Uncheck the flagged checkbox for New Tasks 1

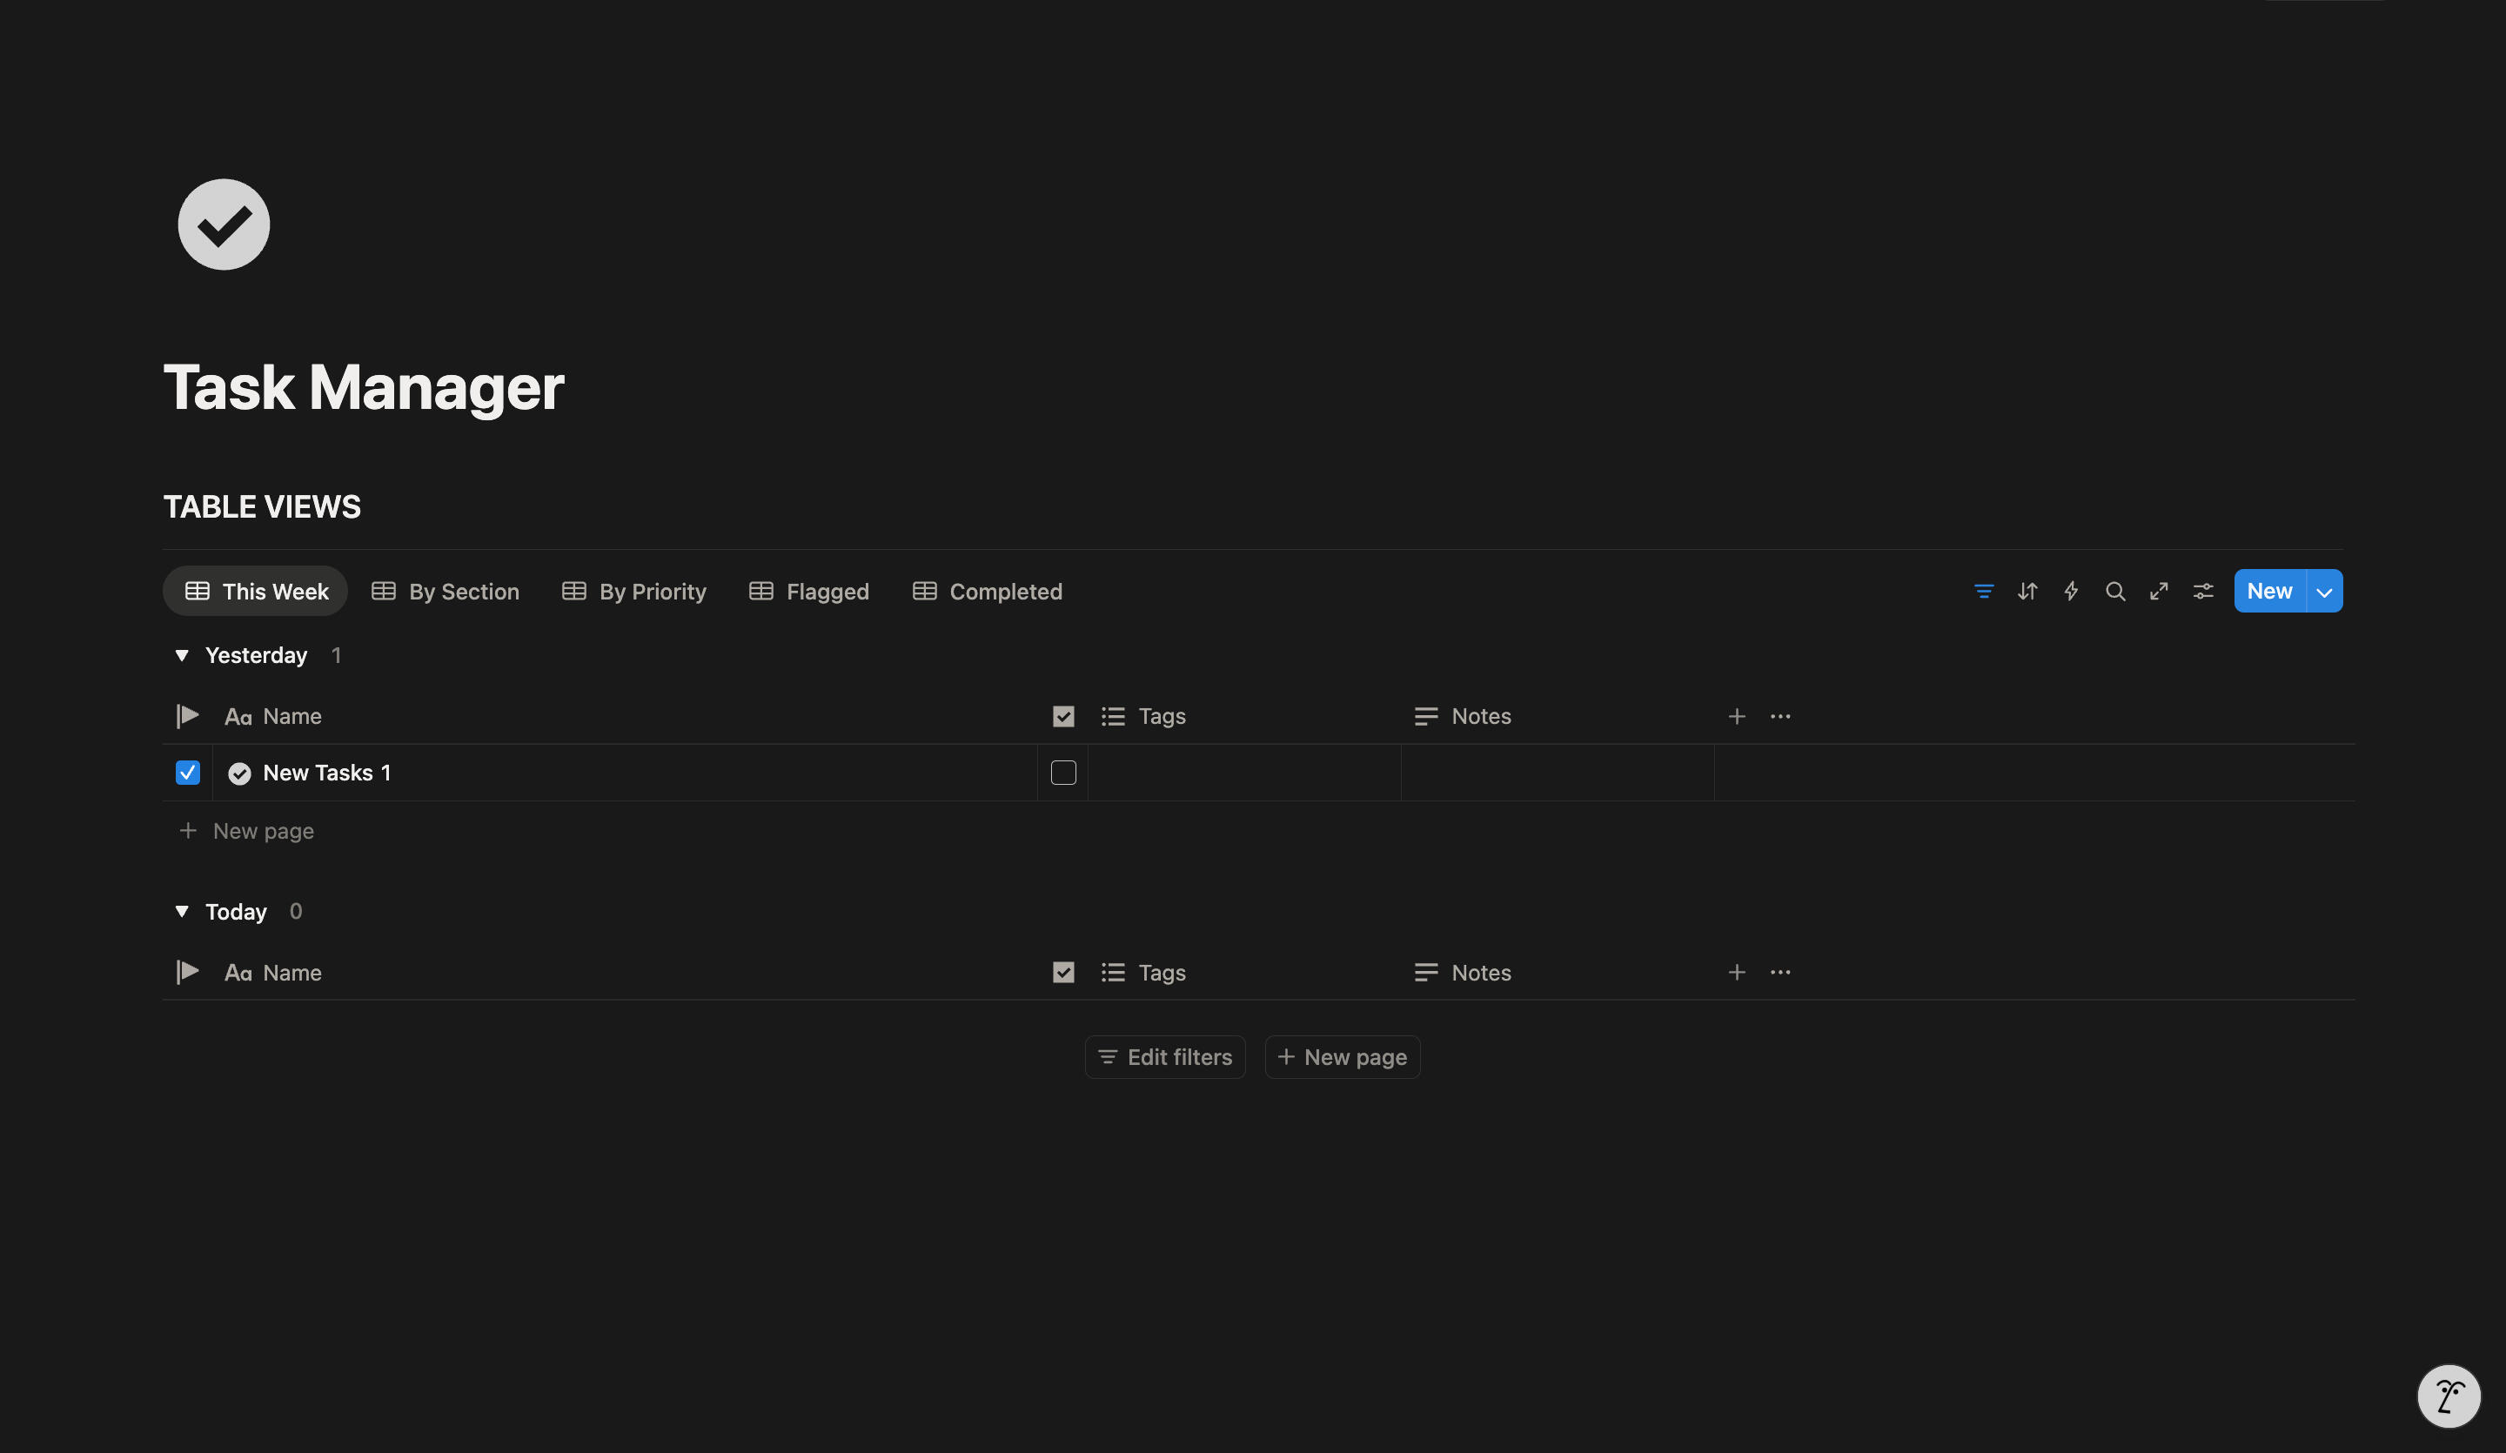tap(188, 773)
